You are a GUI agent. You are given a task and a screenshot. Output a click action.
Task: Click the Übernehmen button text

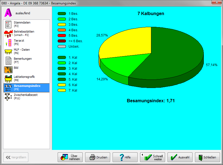pyautogui.click(x=74, y=157)
